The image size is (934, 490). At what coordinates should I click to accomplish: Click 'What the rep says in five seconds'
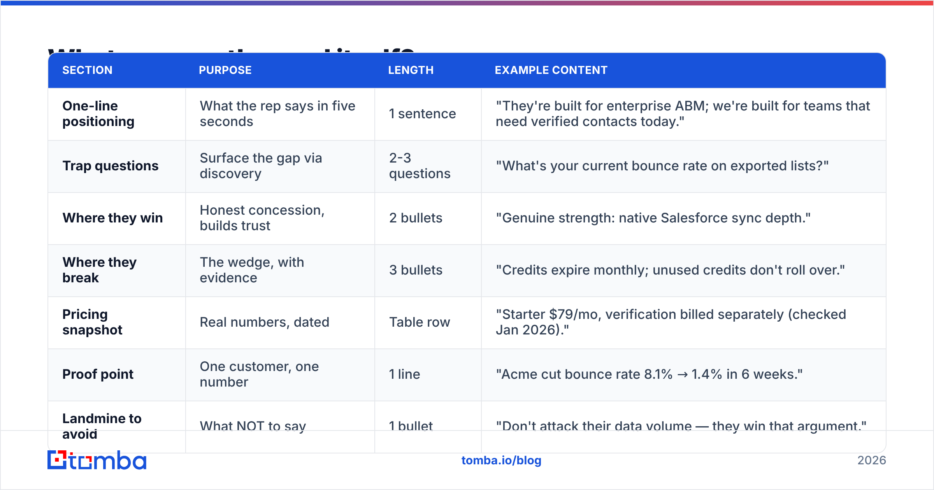(277, 114)
